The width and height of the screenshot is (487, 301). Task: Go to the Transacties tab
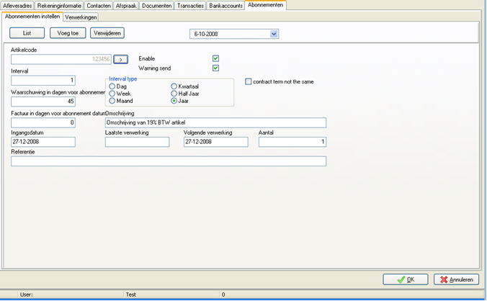pos(190,6)
